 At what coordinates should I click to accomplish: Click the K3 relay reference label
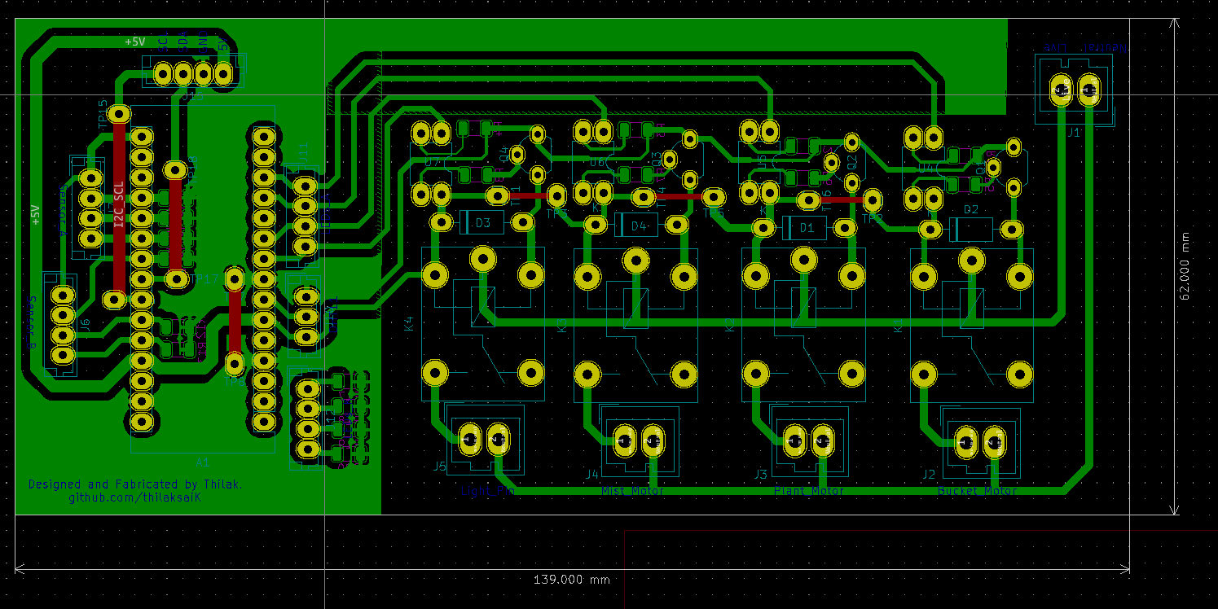(561, 325)
